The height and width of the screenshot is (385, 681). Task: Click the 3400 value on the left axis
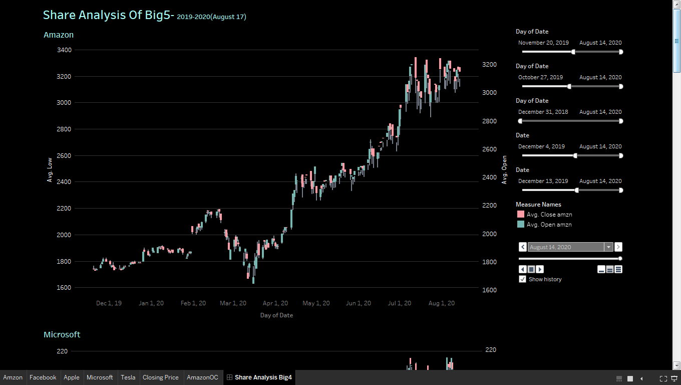[65, 50]
